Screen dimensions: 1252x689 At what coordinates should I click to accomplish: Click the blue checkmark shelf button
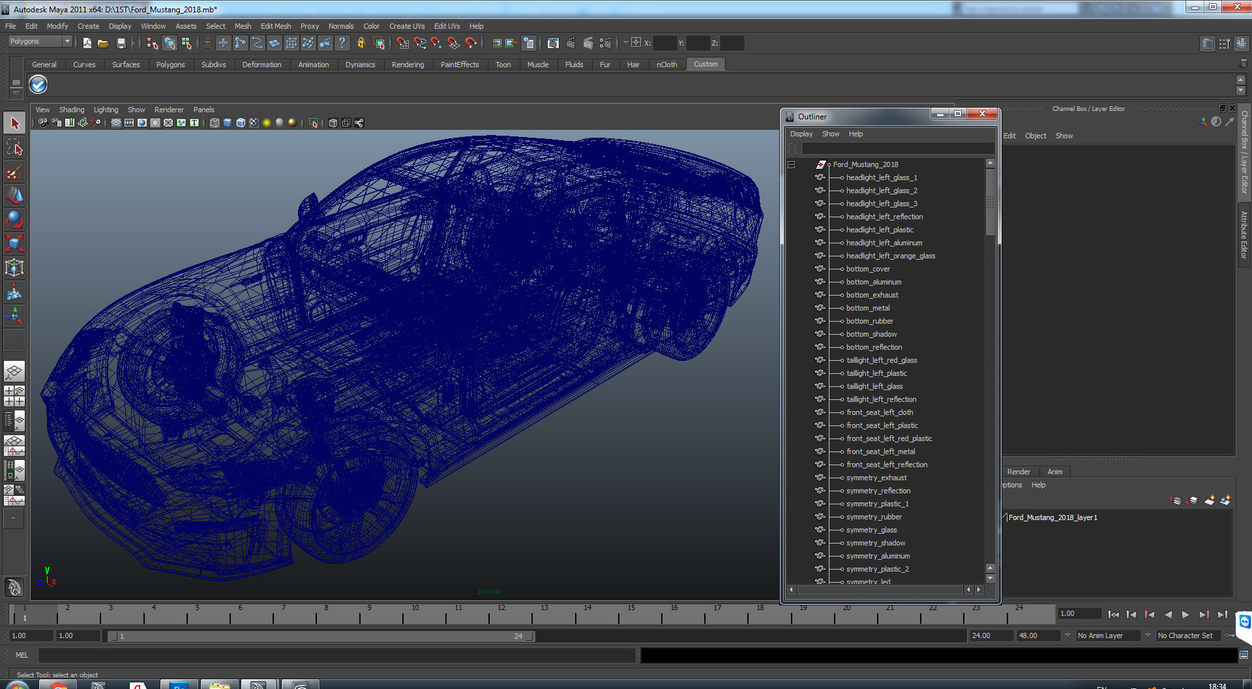pos(38,84)
